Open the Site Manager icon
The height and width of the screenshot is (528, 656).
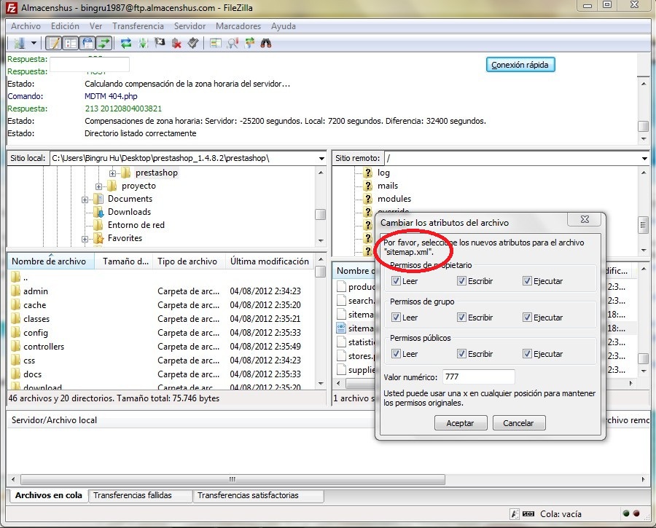click(17, 43)
